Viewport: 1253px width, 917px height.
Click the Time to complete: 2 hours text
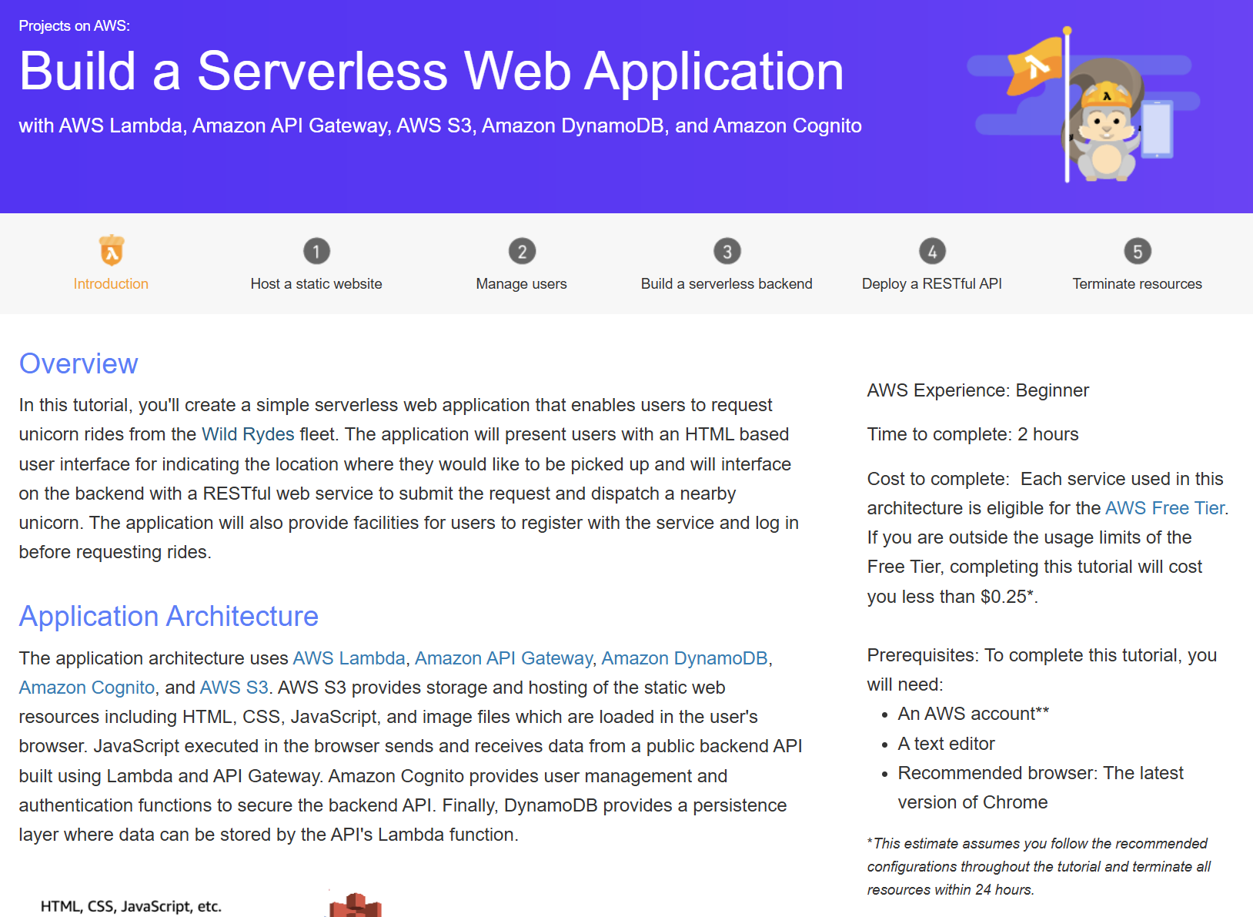(973, 434)
